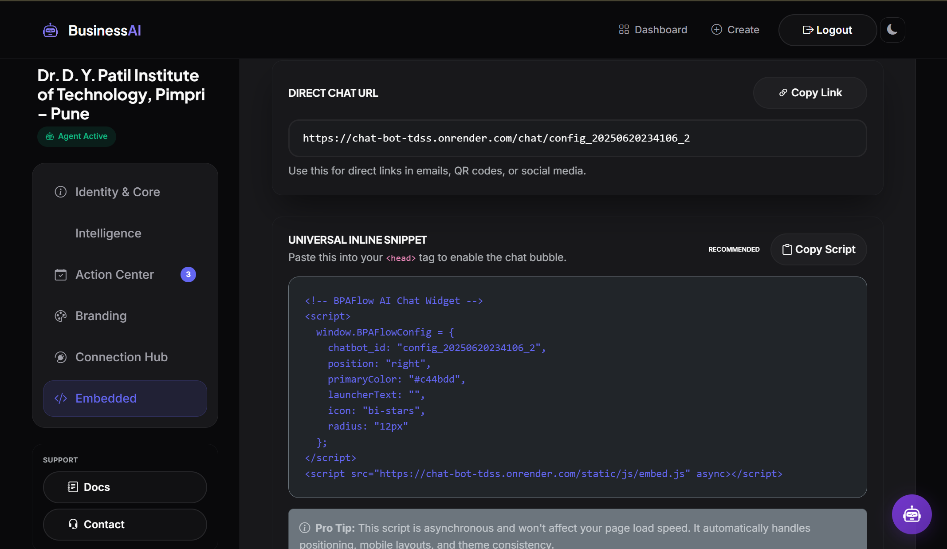
Task: Click the Action Center calendar icon
Action: coord(61,275)
